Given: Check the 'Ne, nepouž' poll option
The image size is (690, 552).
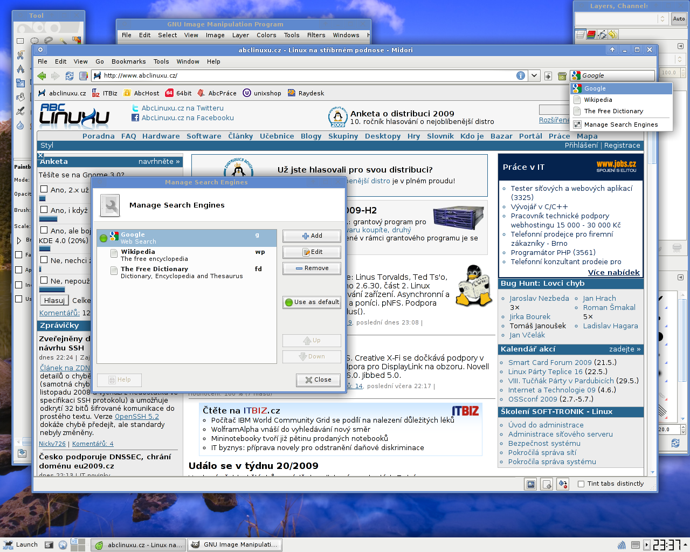Looking at the screenshot, I should pyautogui.click(x=44, y=280).
